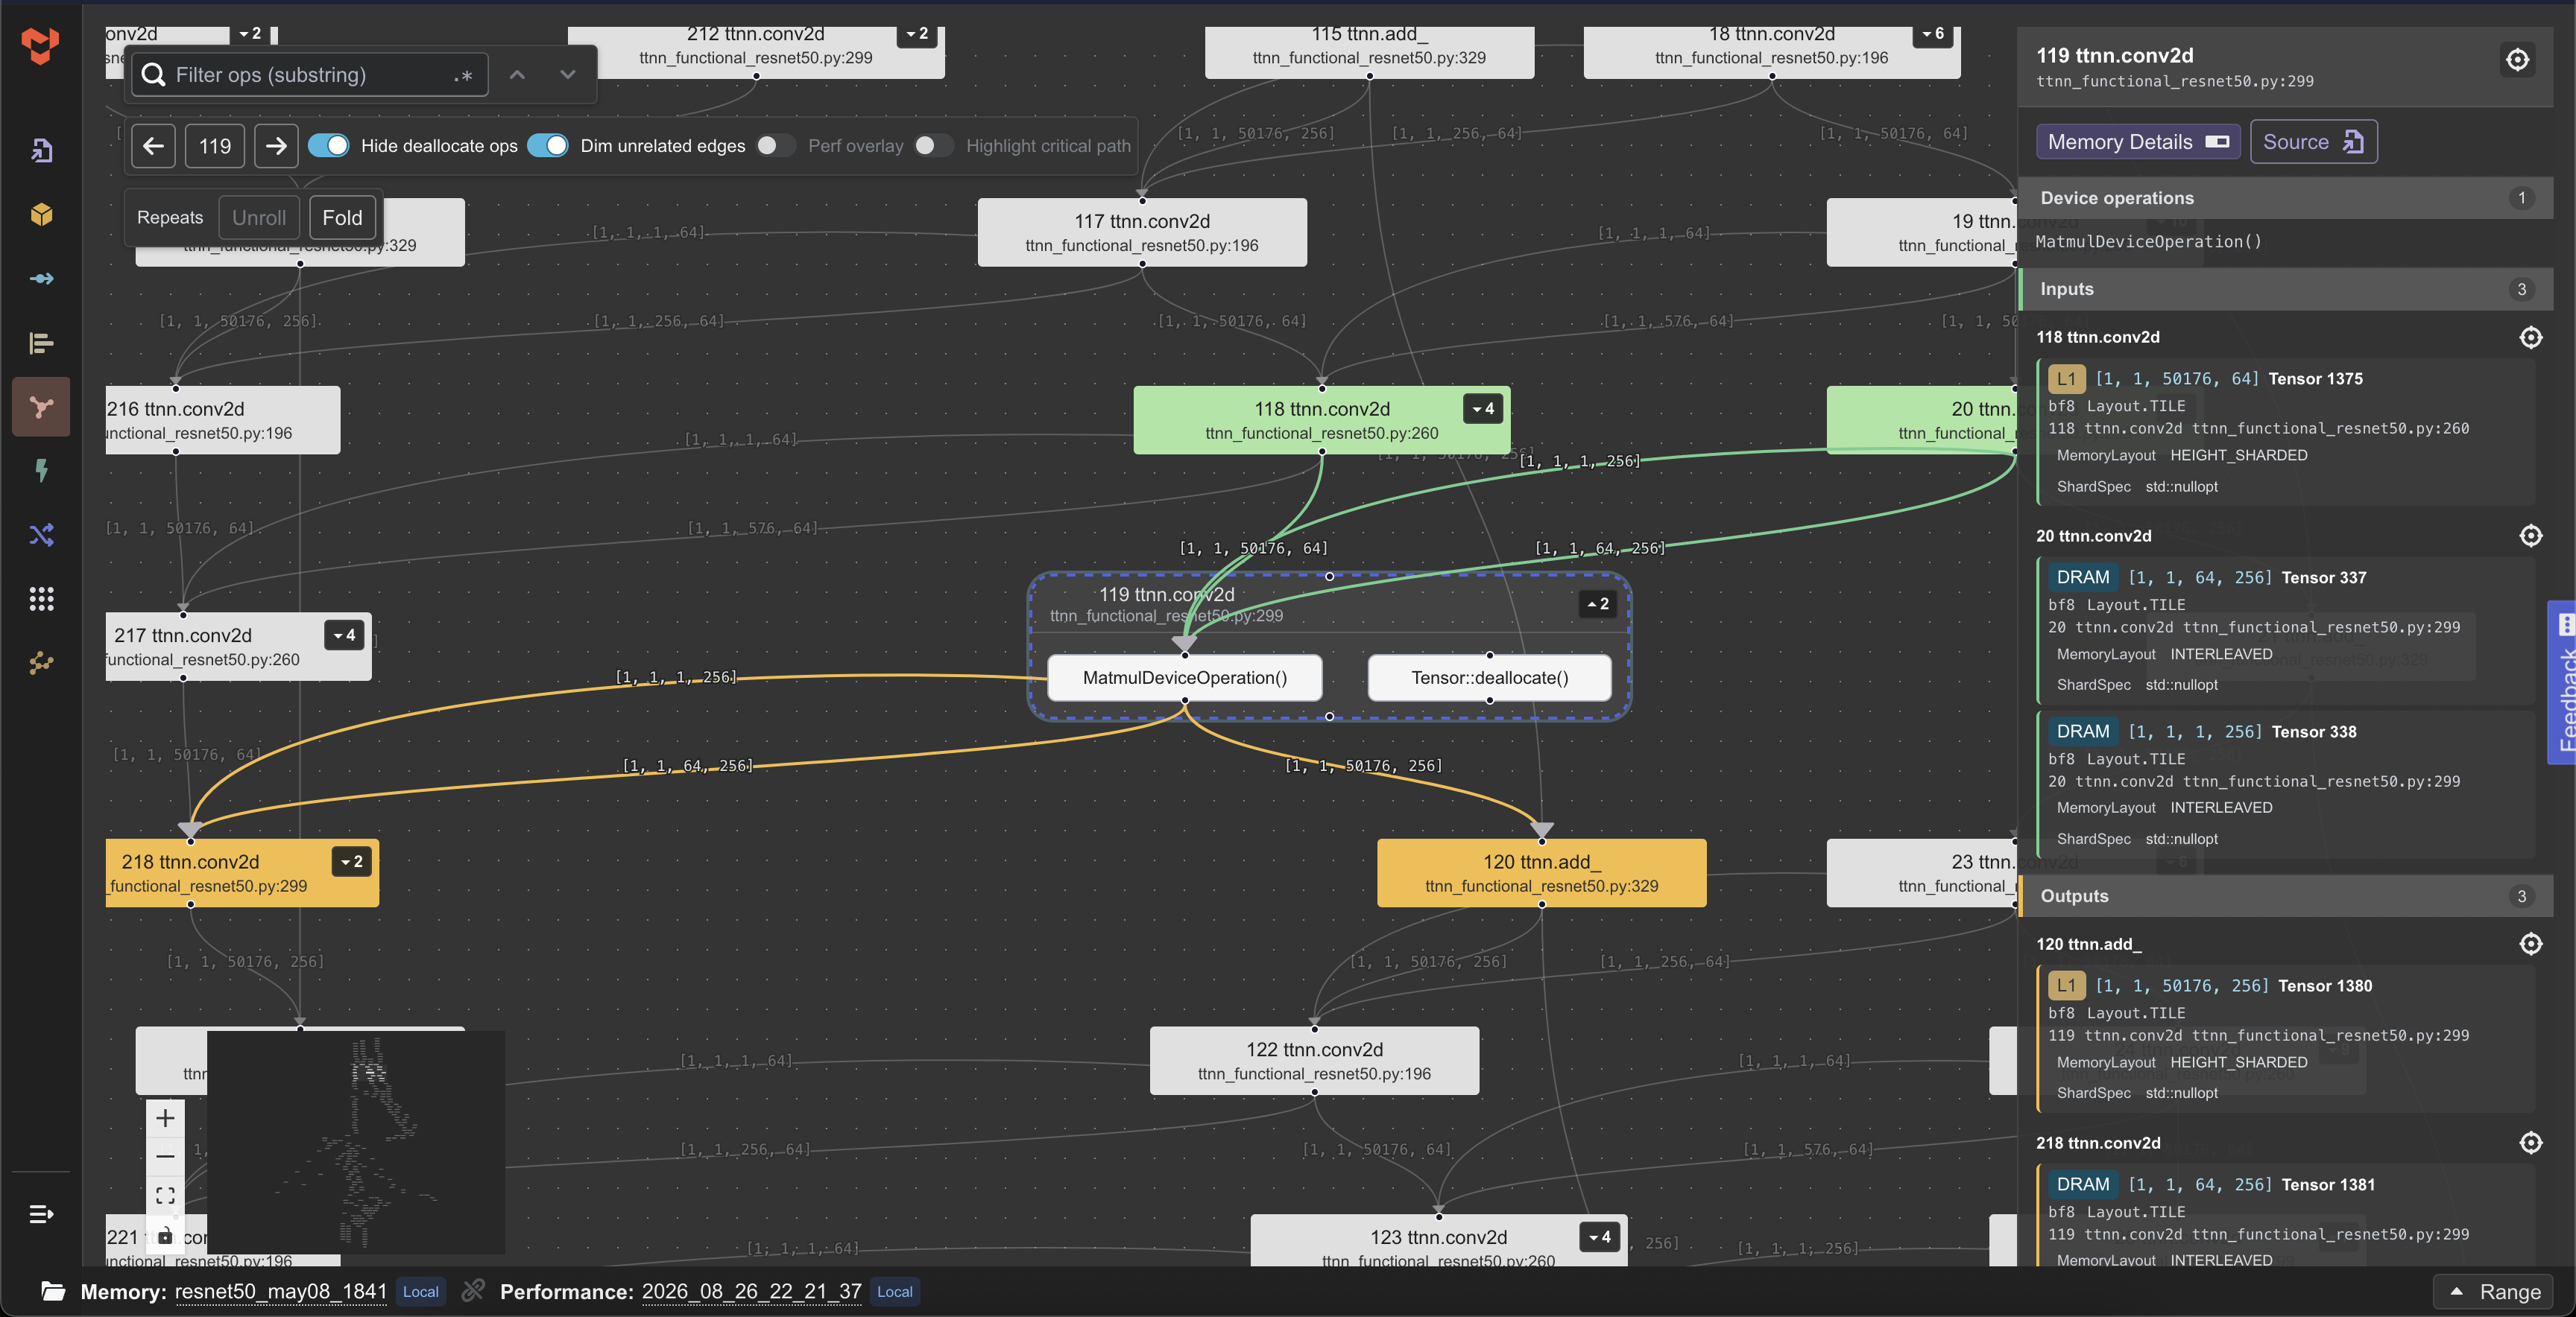
Task: Open the buffers bars icon in sidebar
Action: [x=41, y=343]
